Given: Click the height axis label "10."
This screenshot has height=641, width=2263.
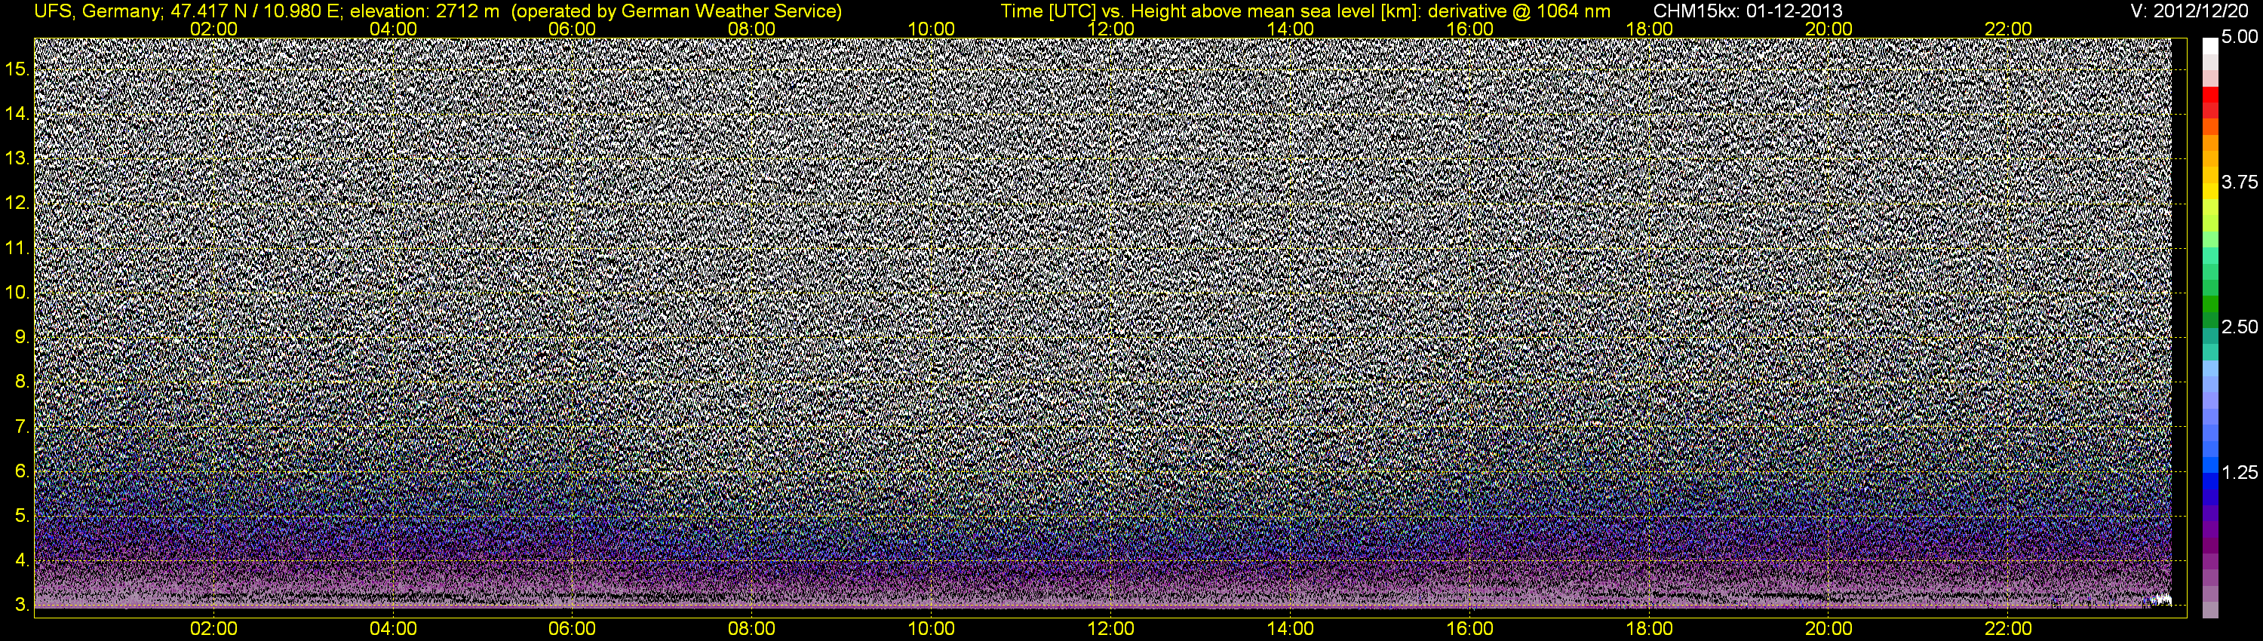Looking at the screenshot, I should point(17,293).
